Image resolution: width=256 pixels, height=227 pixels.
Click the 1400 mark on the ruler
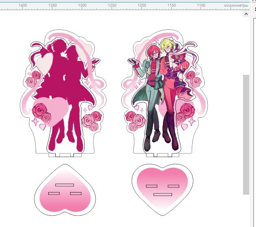pyautogui.click(x=23, y=5)
